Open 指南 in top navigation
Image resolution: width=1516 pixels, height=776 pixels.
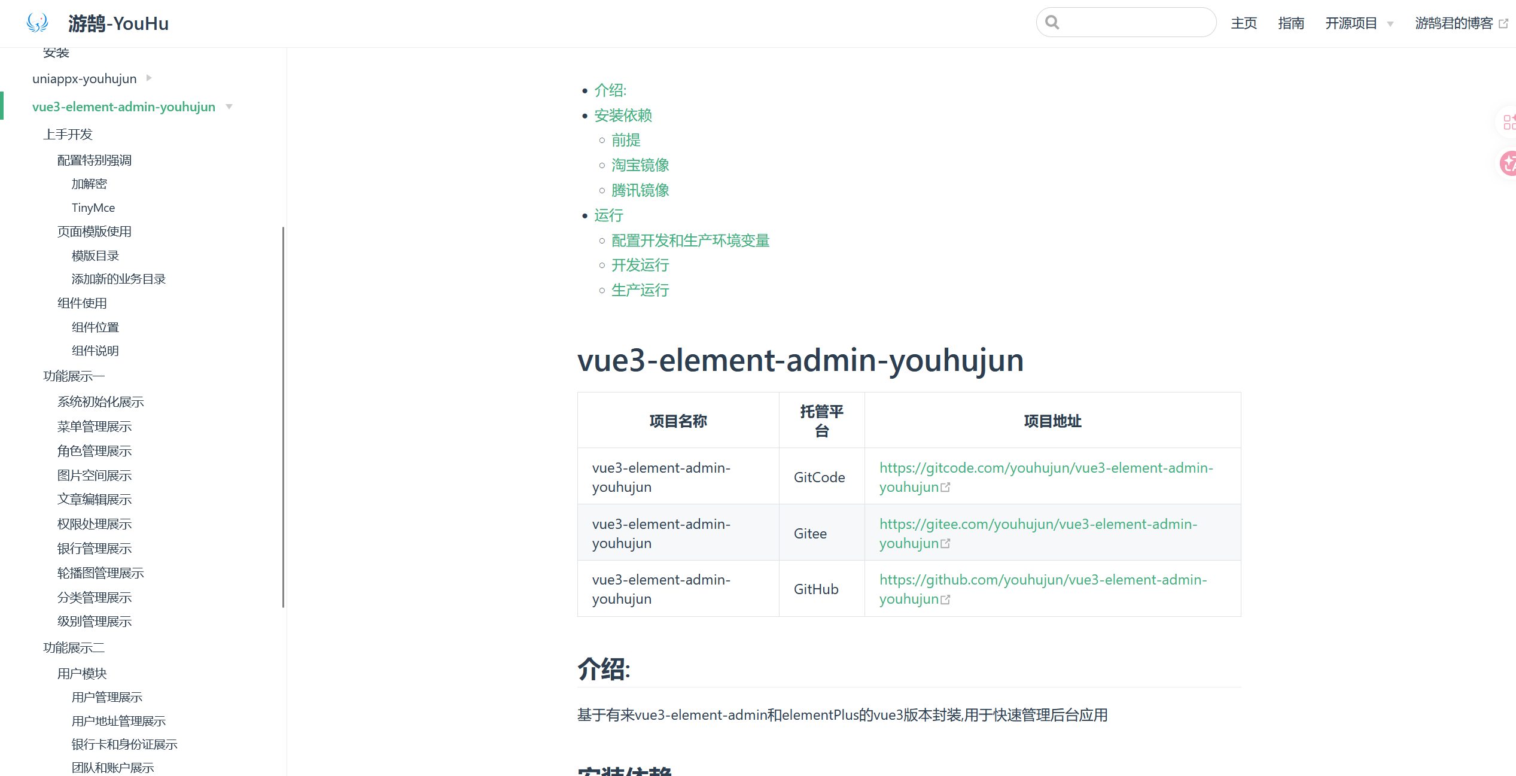[x=1291, y=23]
